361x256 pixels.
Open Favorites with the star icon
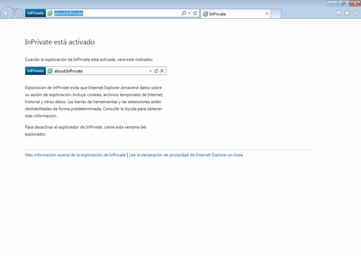pos(347,13)
